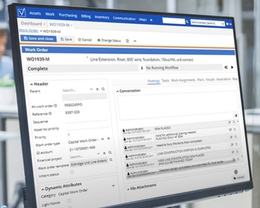Image resolution: width=260 pixels, height=208 pixels.
Task: Open Work order template lookup magnifier
Action: 111,160
